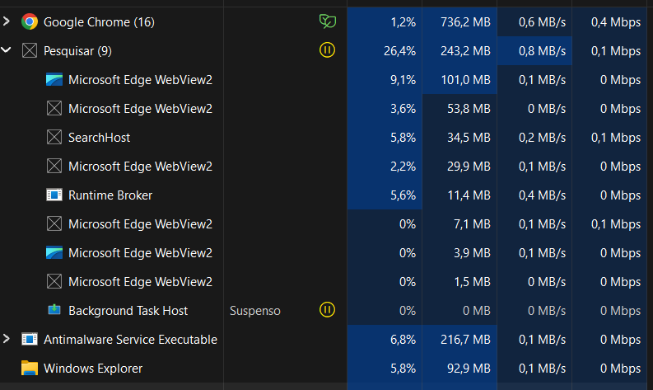Click Chrome's "0,4 Mbps" network cell
The height and width of the screenshot is (390, 653).
click(609, 21)
